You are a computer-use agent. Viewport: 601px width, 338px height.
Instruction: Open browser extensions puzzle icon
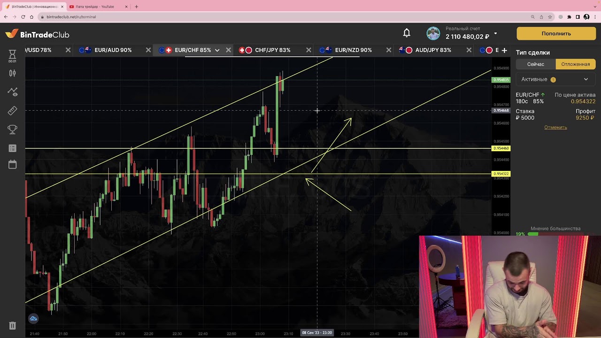point(569,17)
